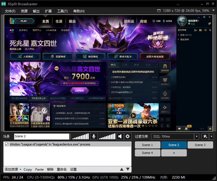Open the 主页 tab in League client
The width and height of the screenshot is (217, 181).
click(x=46, y=21)
